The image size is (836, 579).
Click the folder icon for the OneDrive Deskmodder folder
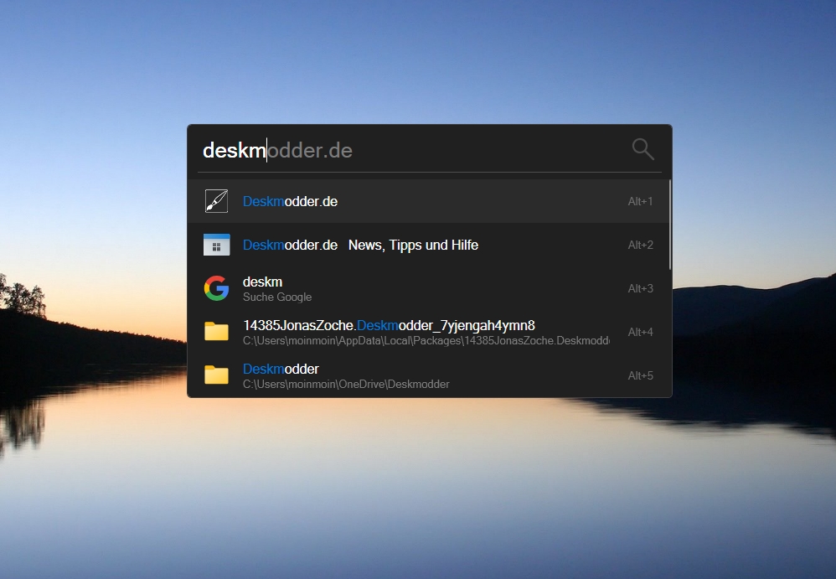(x=216, y=375)
